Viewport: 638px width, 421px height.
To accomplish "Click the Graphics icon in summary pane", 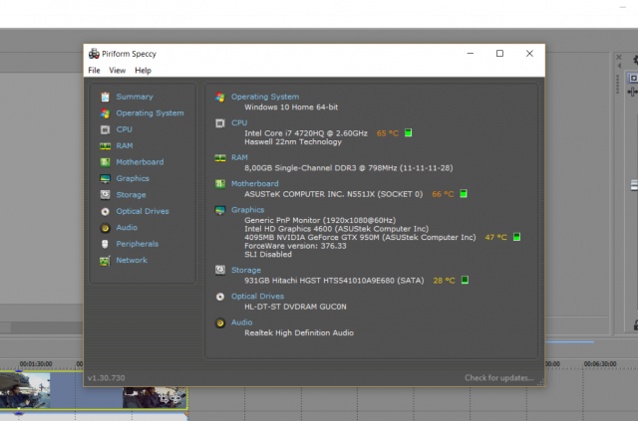I will (220, 210).
